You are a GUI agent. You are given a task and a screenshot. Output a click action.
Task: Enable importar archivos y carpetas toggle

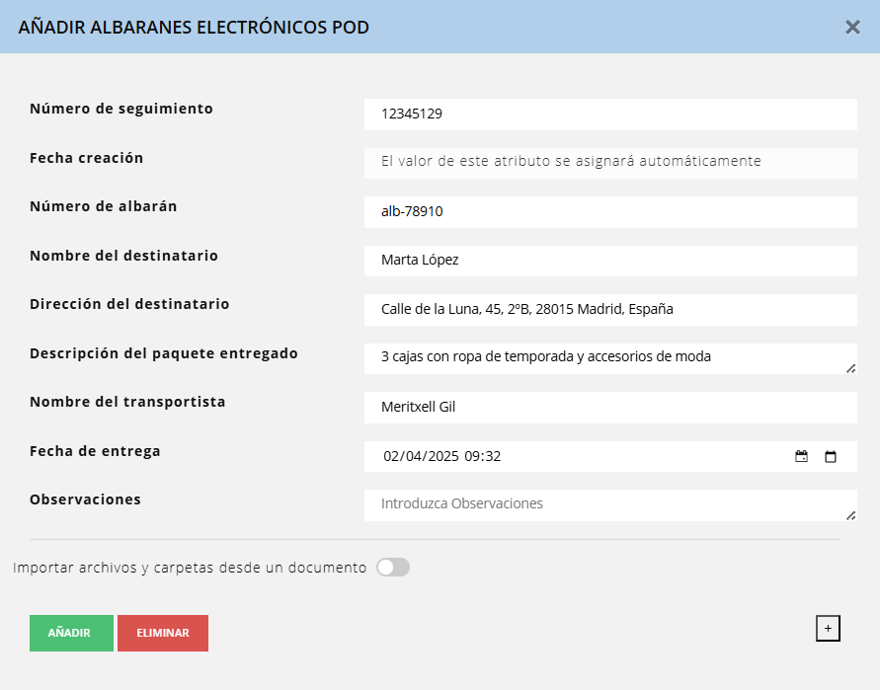pos(393,568)
